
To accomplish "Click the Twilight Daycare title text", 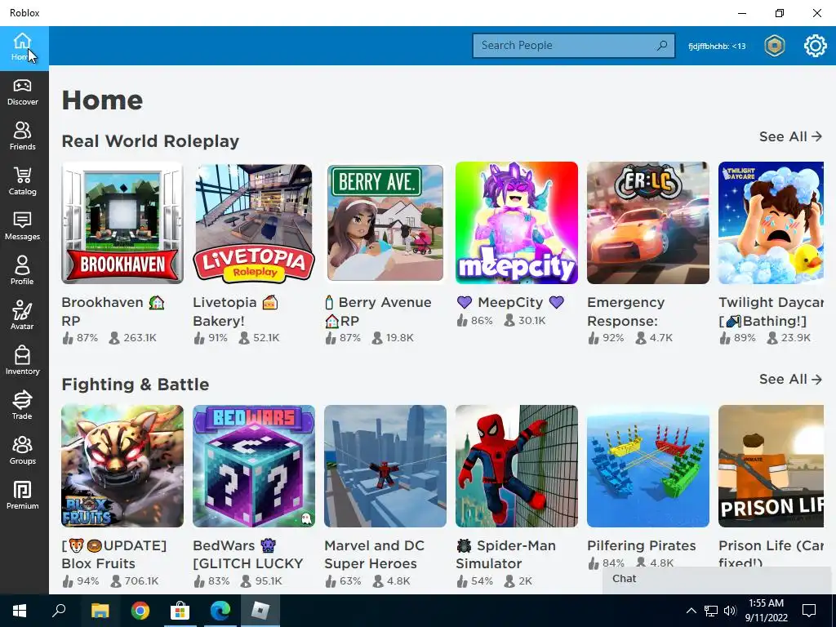I will point(771,311).
